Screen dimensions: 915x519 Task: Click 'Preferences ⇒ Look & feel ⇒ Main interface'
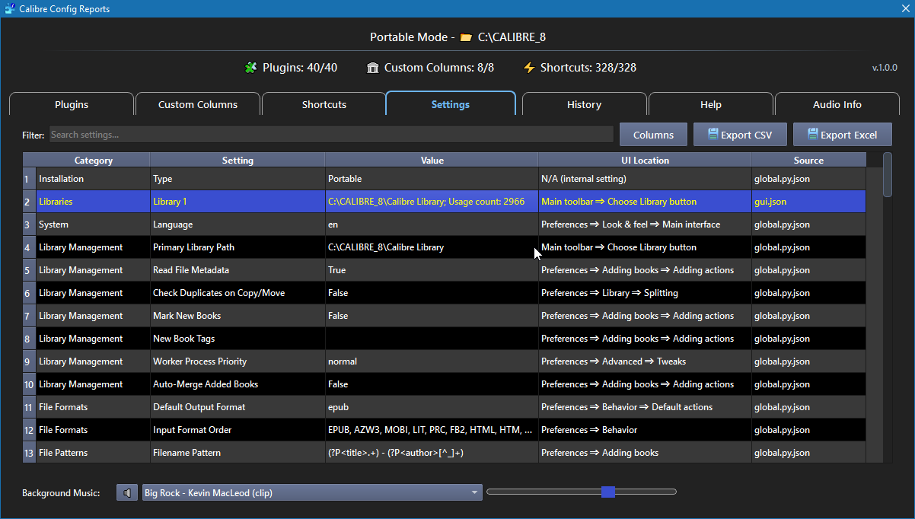[x=645, y=224]
